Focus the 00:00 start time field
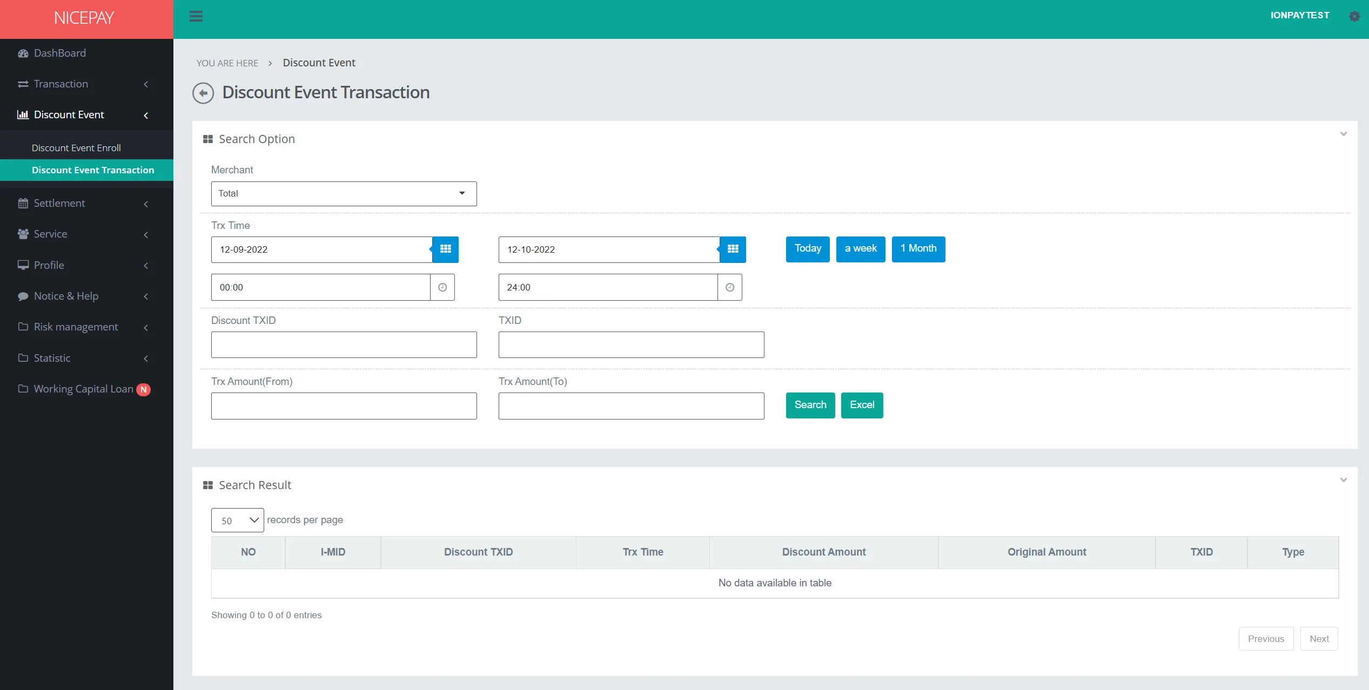The height and width of the screenshot is (690, 1369). (x=321, y=287)
